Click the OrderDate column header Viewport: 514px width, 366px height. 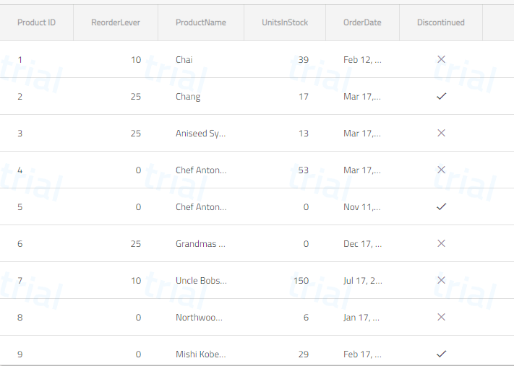click(362, 22)
